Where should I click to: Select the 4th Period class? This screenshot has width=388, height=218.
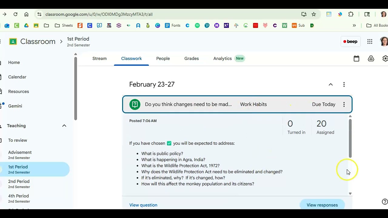pos(18,198)
